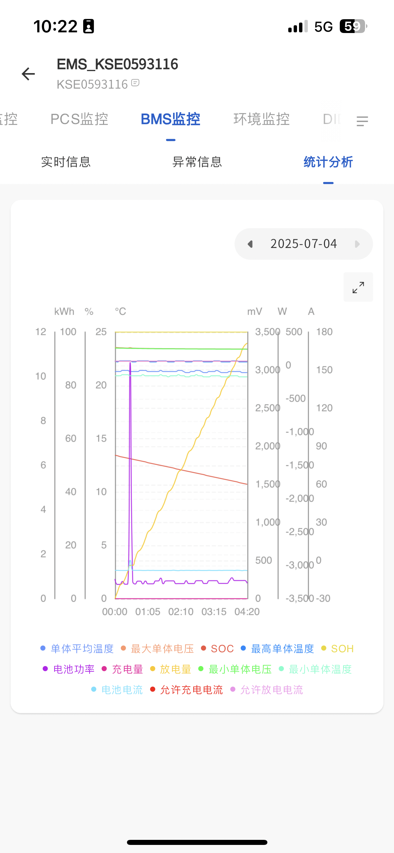
Task: Switch to 环境监控 tab
Action: pos(261,119)
